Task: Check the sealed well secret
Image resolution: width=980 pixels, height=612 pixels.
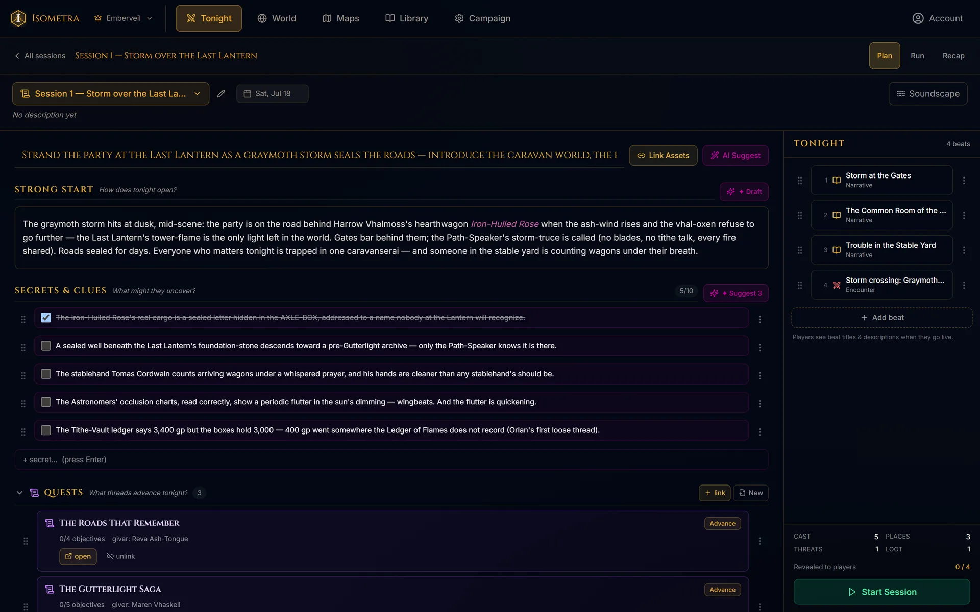Action: click(46, 346)
